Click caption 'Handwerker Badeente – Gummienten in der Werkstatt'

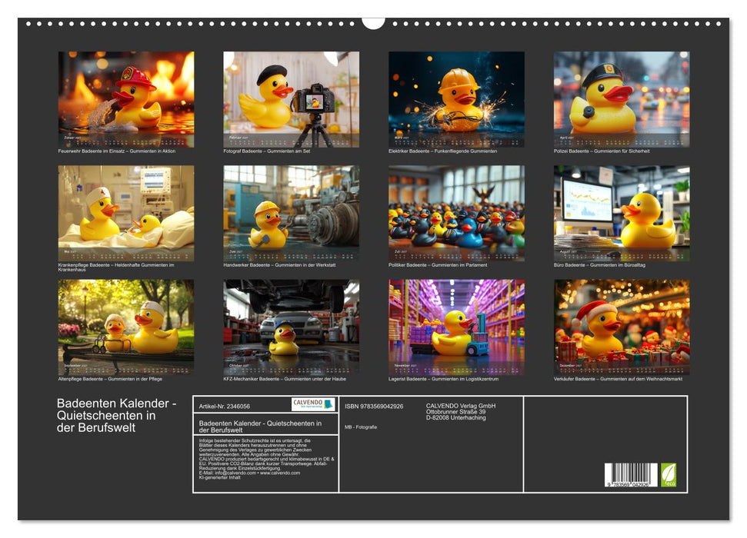coord(279,264)
